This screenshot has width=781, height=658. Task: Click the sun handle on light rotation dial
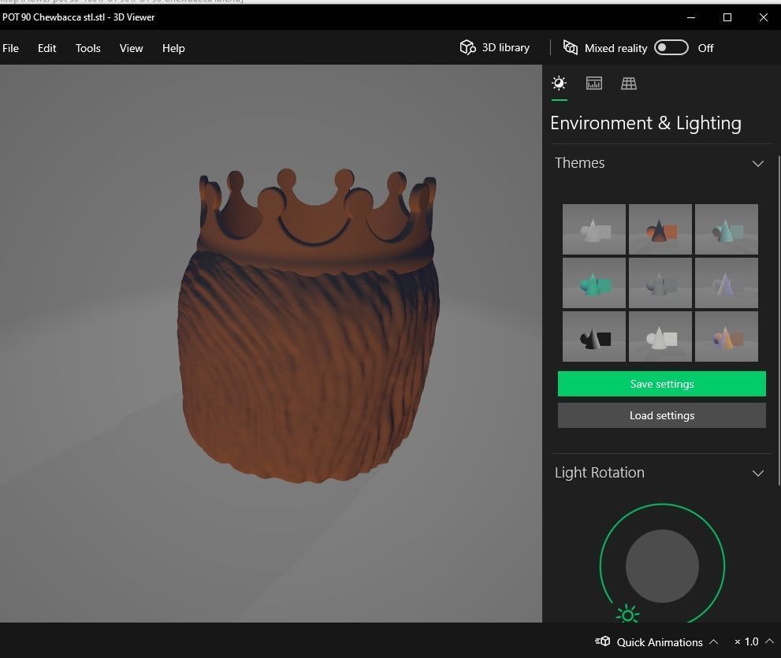pyautogui.click(x=627, y=615)
